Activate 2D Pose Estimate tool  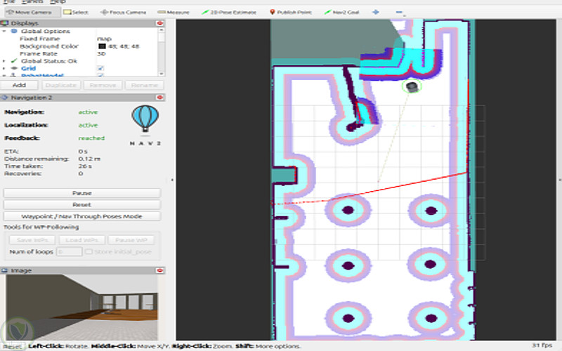[x=229, y=12]
